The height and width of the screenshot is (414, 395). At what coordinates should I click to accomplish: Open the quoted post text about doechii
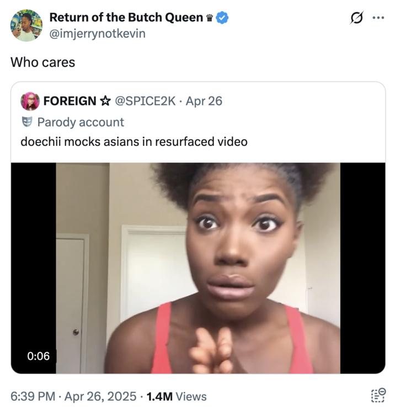click(134, 142)
